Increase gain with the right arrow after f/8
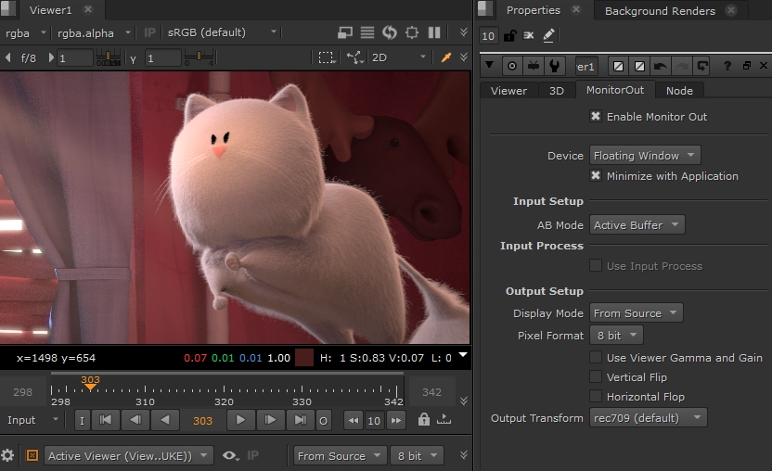The image size is (772, 471). (x=51, y=57)
